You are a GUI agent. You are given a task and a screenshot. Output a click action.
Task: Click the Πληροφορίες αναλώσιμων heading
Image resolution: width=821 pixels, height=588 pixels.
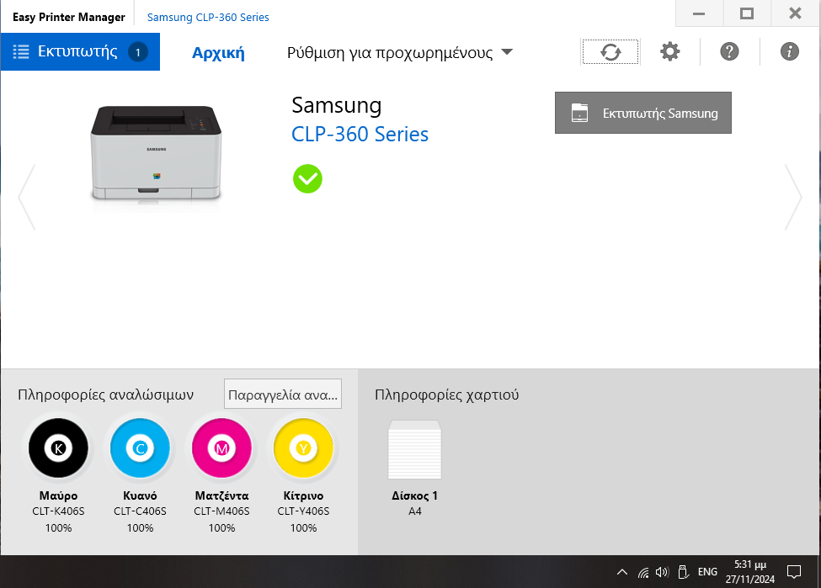point(106,395)
